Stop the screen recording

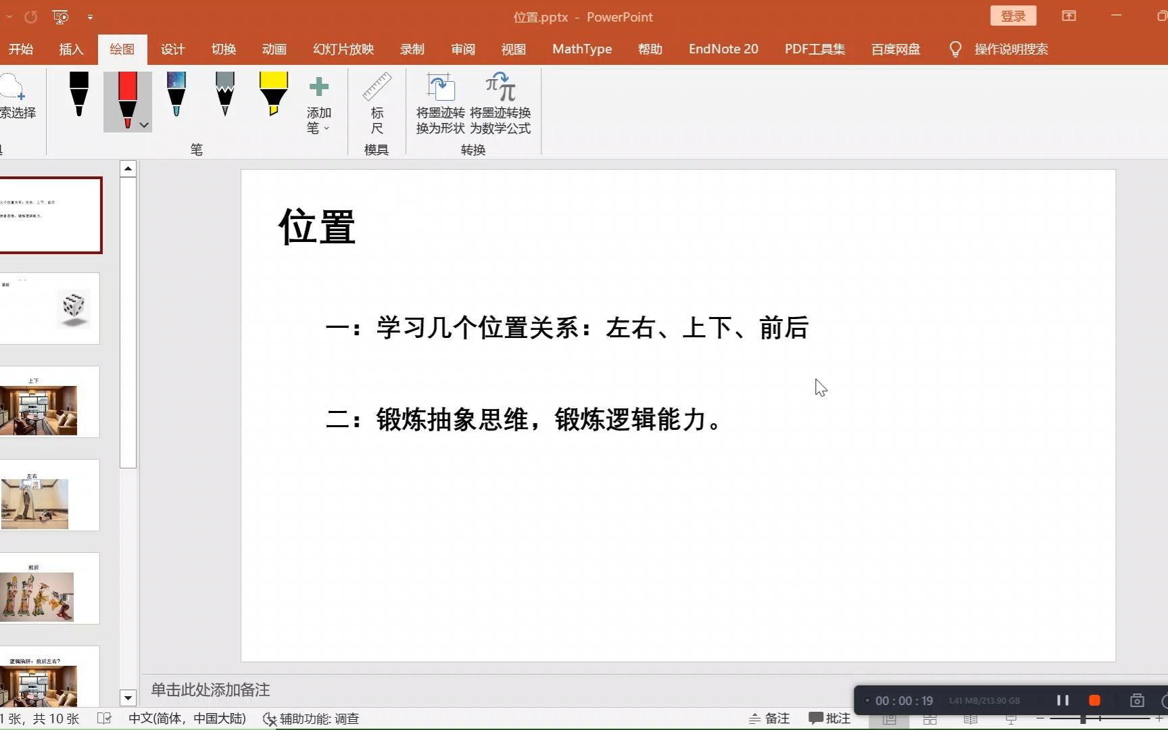pos(1094,701)
